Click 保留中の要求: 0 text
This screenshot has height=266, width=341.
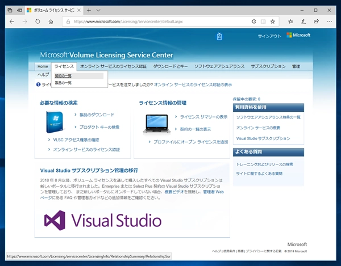pos(247,99)
